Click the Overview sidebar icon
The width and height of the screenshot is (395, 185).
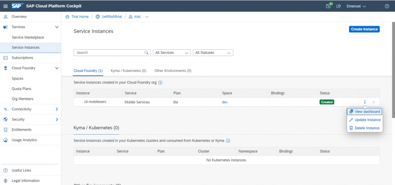click(5, 17)
